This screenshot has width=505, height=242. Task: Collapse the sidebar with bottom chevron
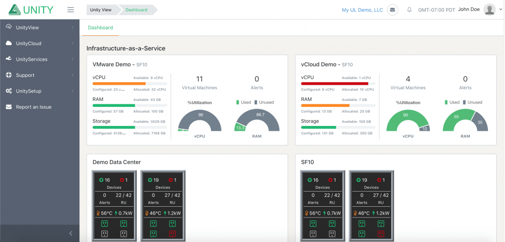click(x=71, y=233)
